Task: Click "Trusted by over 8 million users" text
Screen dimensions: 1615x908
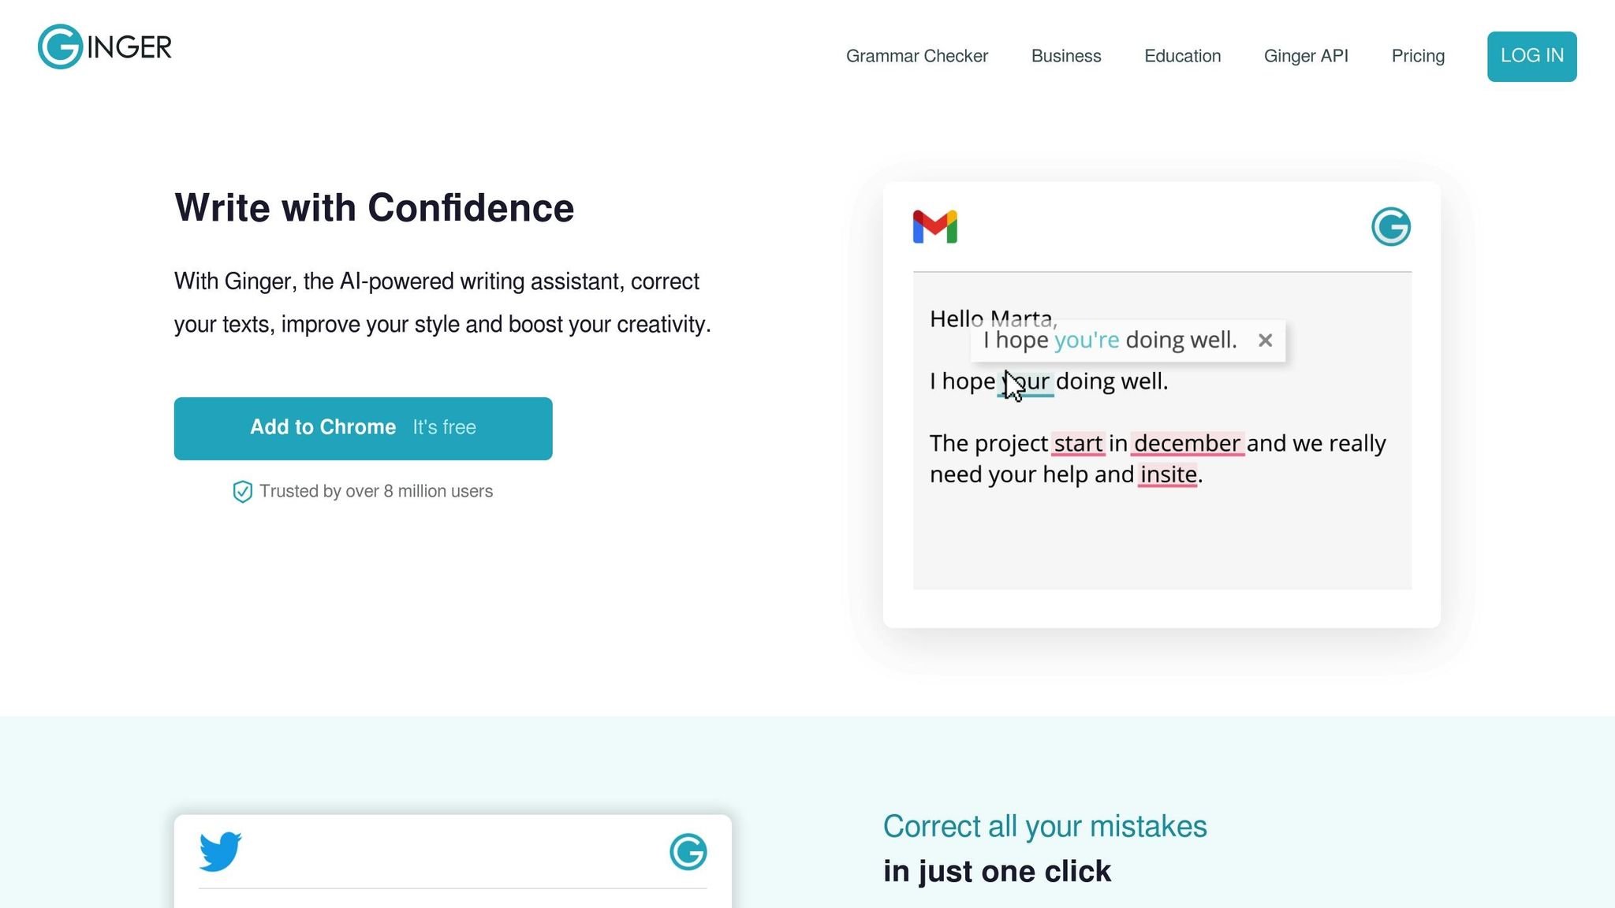Action: pyautogui.click(x=376, y=492)
